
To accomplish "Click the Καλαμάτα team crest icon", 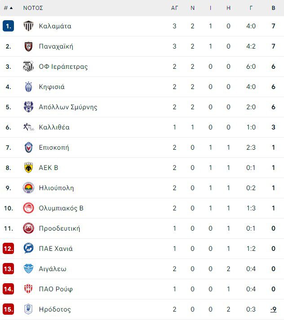I will (x=28, y=26).
